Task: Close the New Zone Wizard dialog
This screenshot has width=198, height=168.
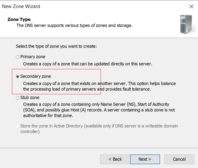Action: click(192, 6)
